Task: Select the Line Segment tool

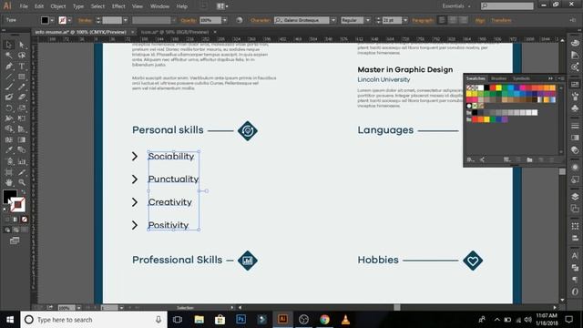Action: (x=8, y=77)
